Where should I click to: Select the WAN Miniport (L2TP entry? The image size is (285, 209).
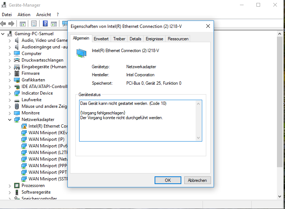click(48, 153)
